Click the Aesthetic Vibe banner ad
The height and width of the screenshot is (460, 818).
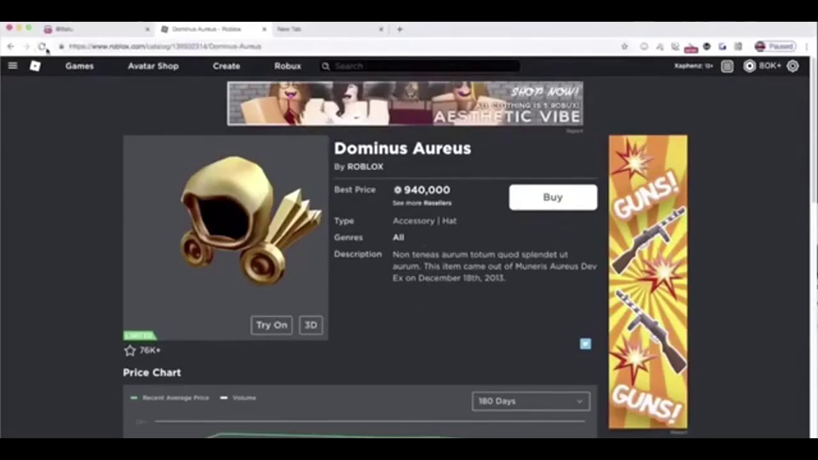pos(405,103)
